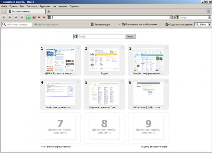Remove Speed Dial entry 5 via its circle button
This screenshot has width=212, height=153.
click(x=122, y=82)
